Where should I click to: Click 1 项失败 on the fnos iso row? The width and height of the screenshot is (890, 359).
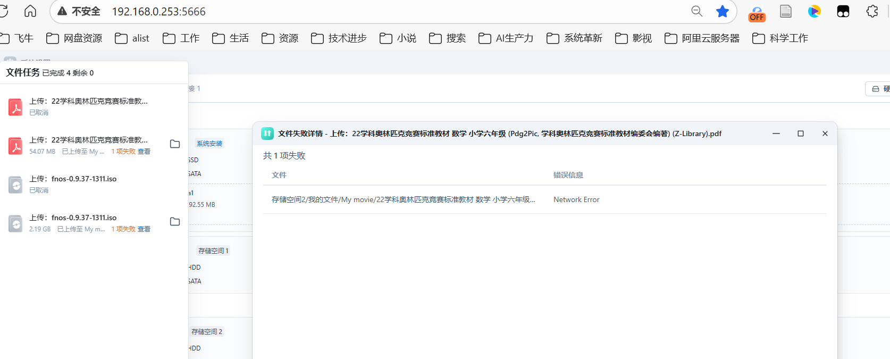[x=123, y=229]
